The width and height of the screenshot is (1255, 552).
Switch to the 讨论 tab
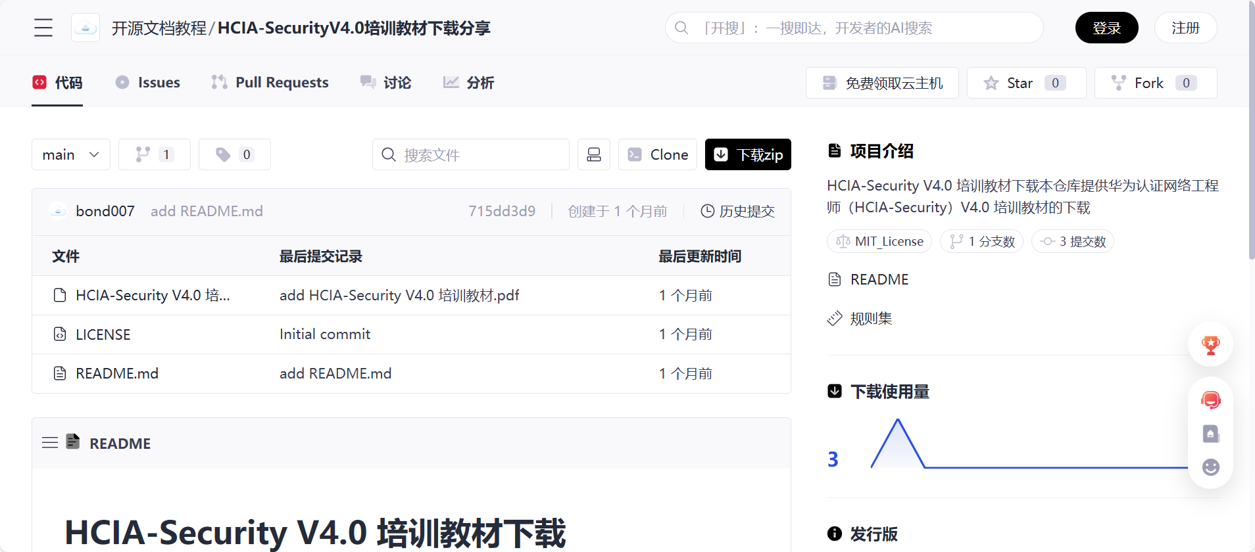coord(385,83)
